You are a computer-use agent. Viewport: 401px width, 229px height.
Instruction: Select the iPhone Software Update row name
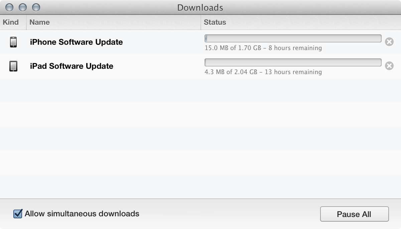pos(77,42)
